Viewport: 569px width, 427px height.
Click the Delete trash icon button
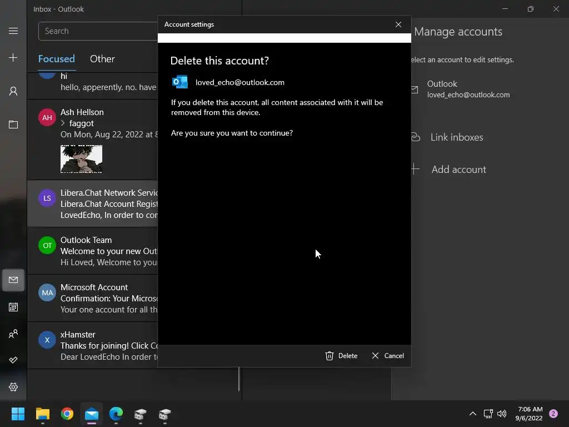(x=341, y=356)
